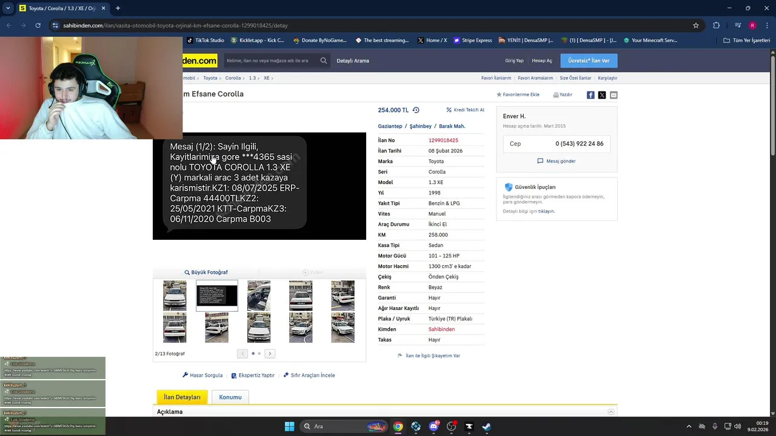776x436 pixels.
Task: Open İlan ile İlgili Şikayetim Var
Action: 429,356
